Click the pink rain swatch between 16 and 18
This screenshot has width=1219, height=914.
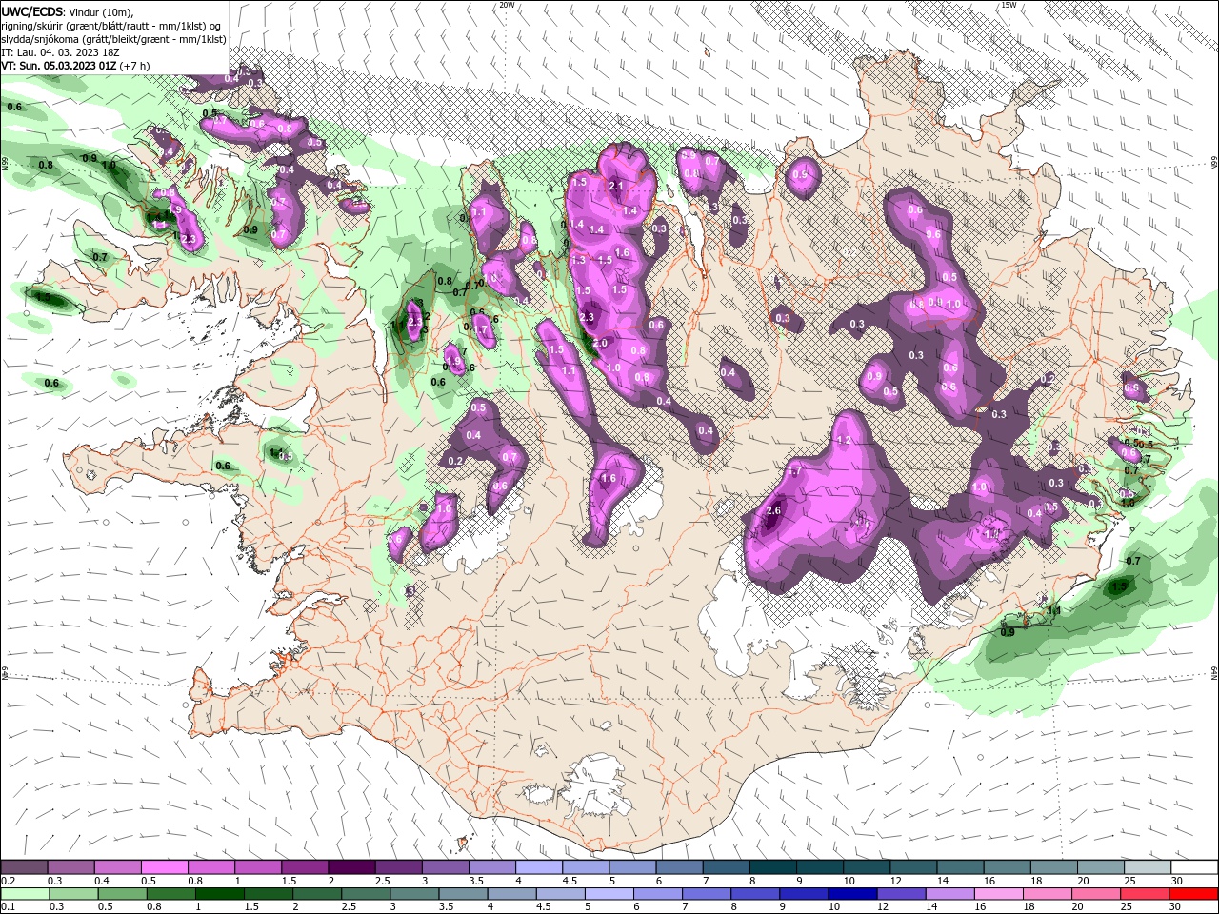(x=999, y=893)
